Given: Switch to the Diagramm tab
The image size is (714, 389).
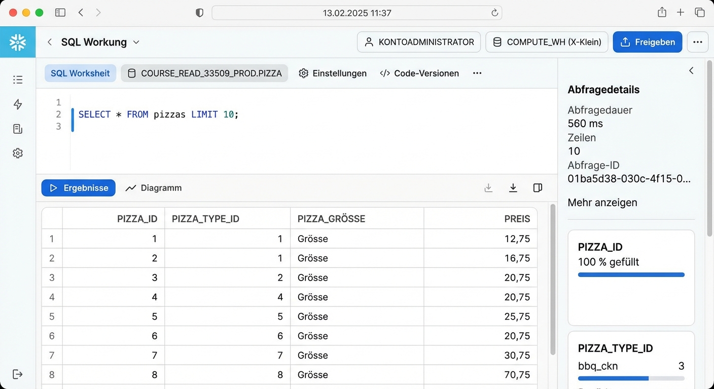Looking at the screenshot, I should [153, 188].
